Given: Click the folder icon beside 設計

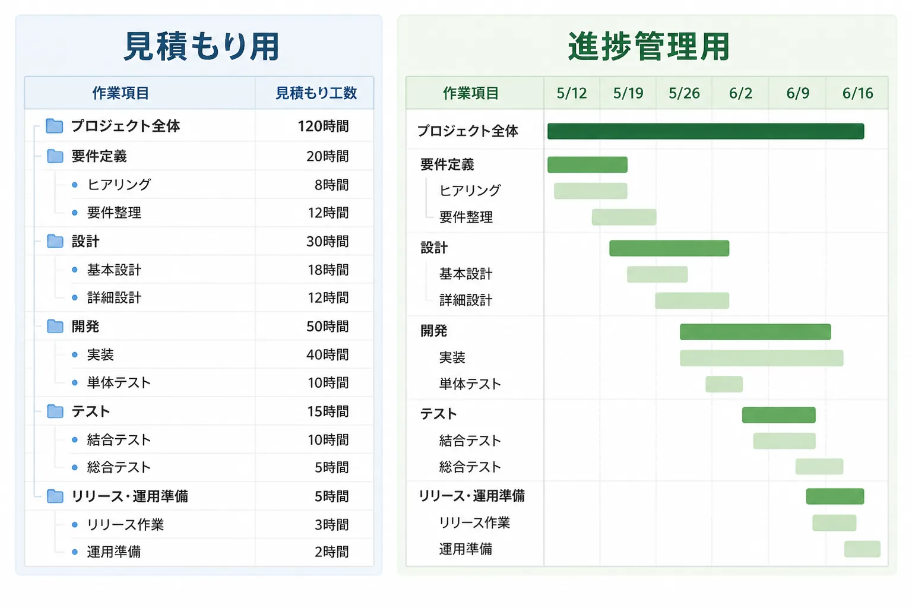Looking at the screenshot, I should click(55, 241).
